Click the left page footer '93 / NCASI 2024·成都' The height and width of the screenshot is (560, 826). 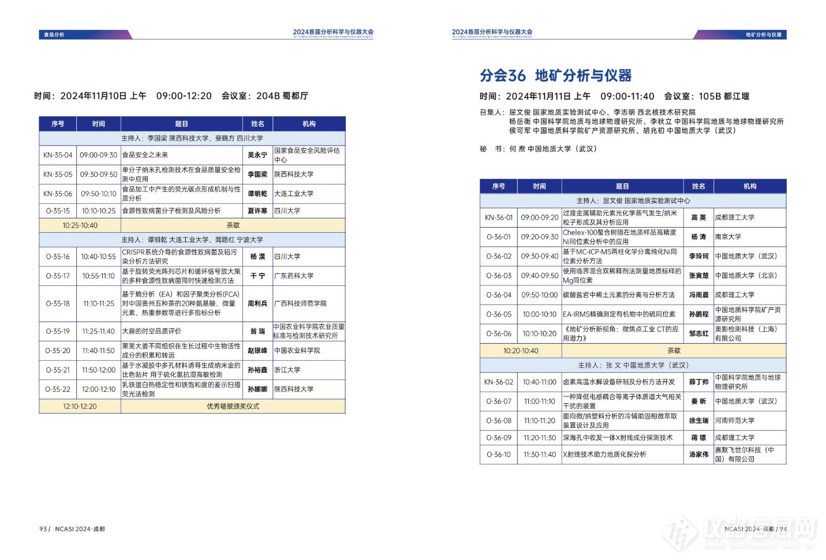[72, 529]
